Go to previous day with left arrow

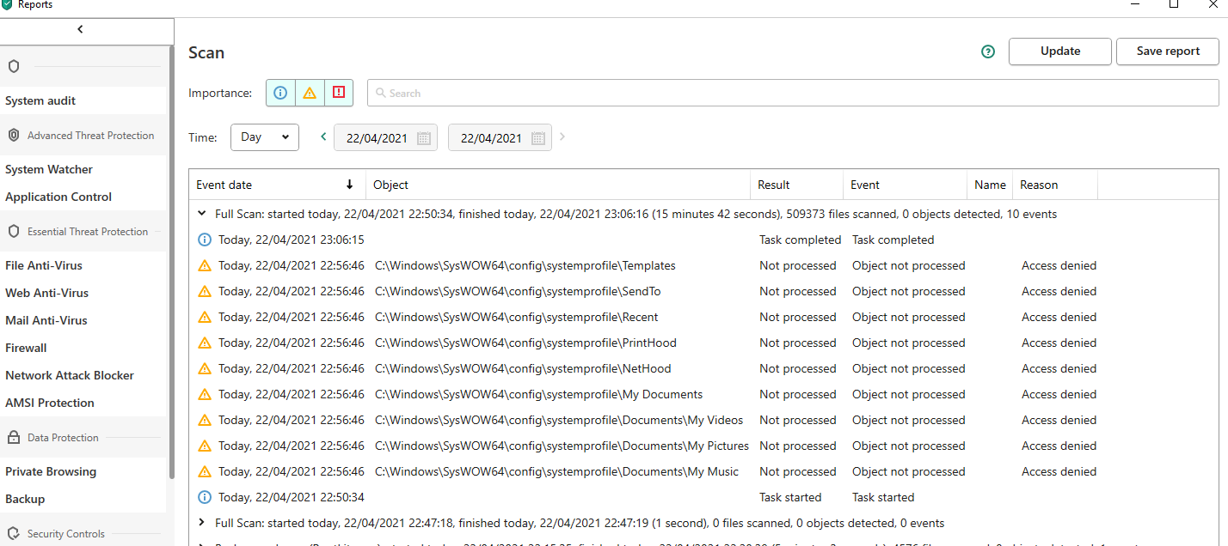[x=323, y=136]
